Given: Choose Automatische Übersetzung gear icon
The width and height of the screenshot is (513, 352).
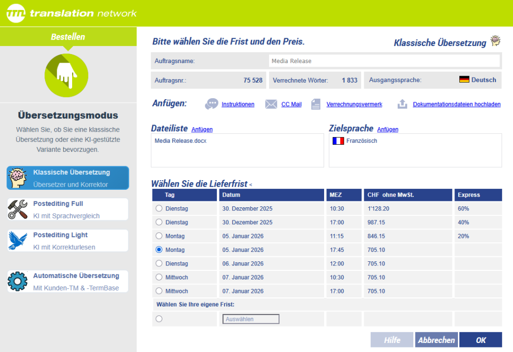Looking at the screenshot, I should click(18, 281).
